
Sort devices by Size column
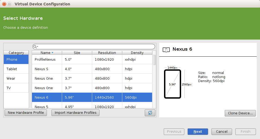pos(77,53)
